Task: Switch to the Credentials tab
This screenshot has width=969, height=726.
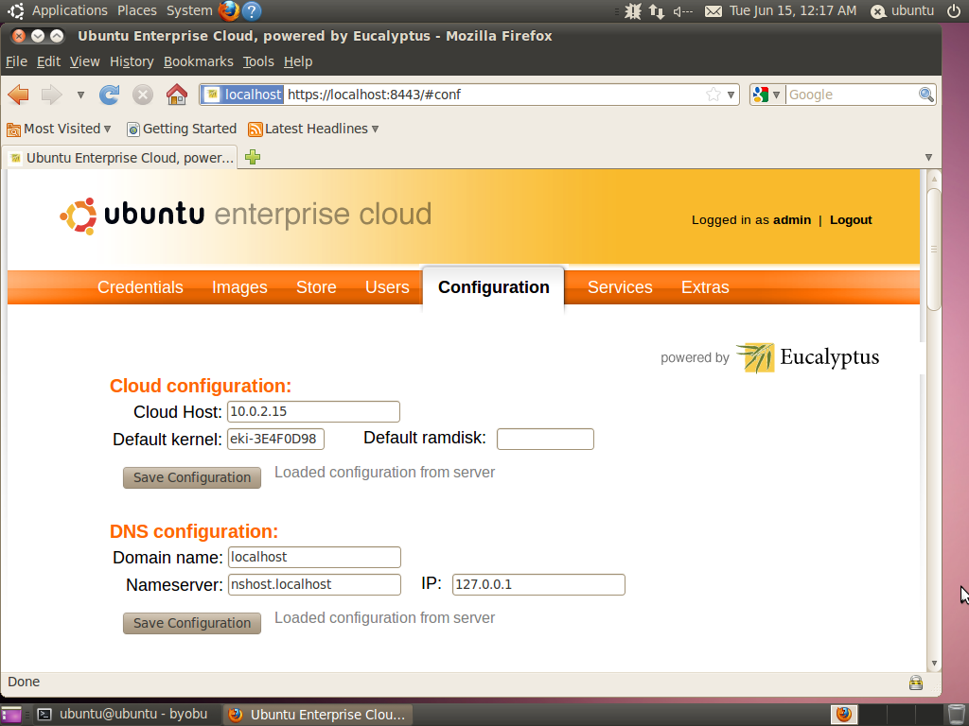Action: [140, 287]
